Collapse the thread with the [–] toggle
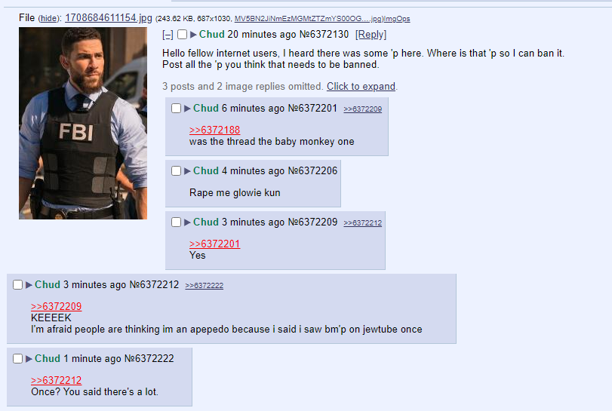Image resolution: width=612 pixels, height=411 pixels. (168, 35)
